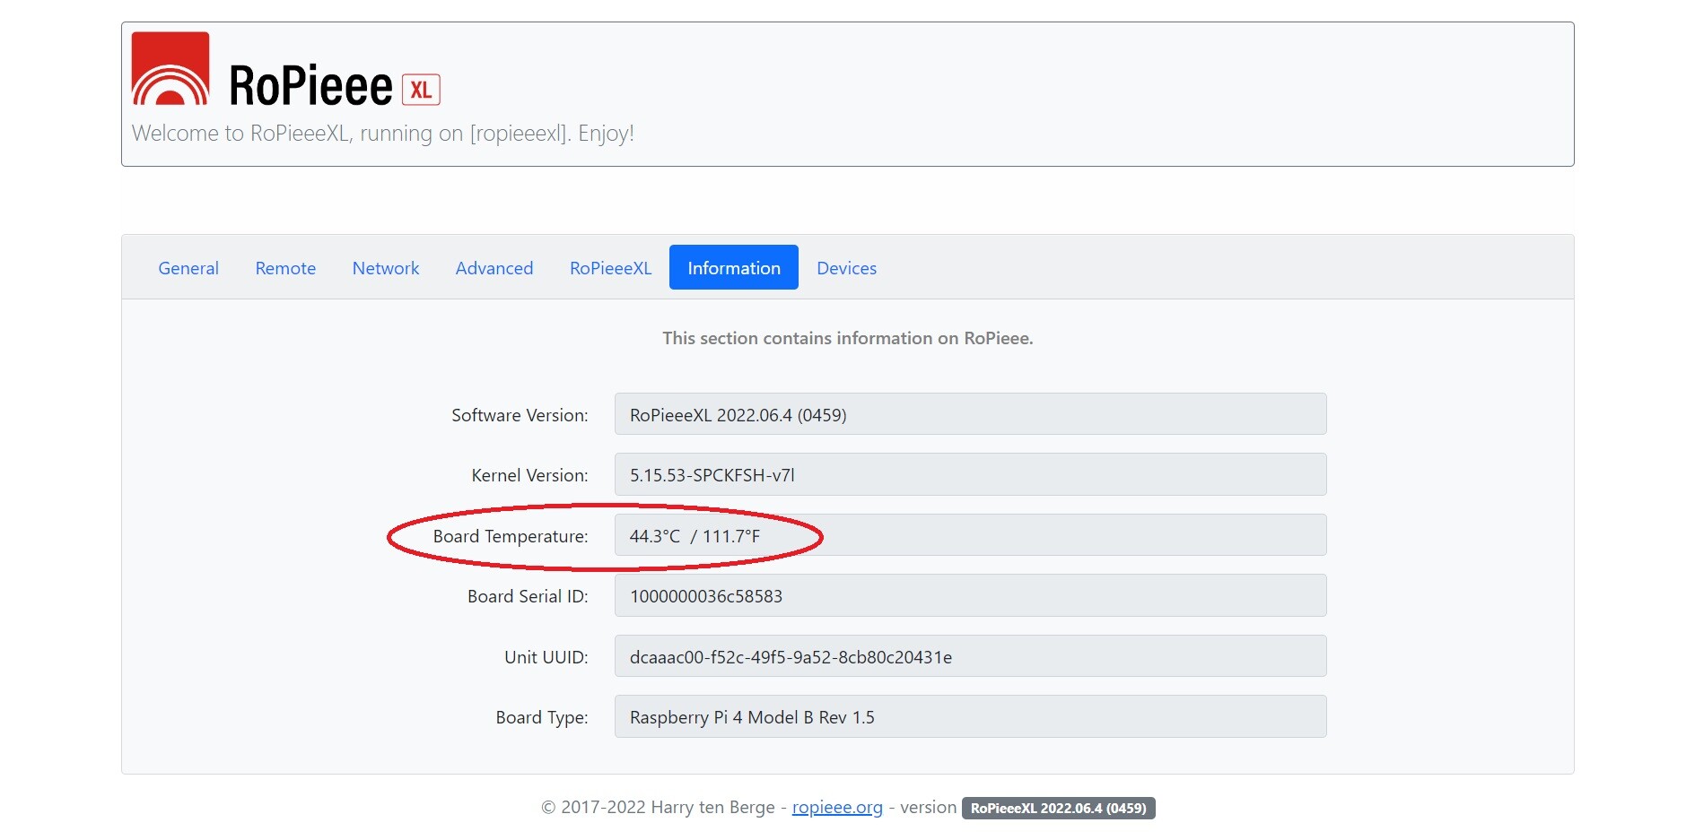Screen dimensions: 1695x840
Task: Click the Board Temperature field 44.3°C
Action: [970, 535]
